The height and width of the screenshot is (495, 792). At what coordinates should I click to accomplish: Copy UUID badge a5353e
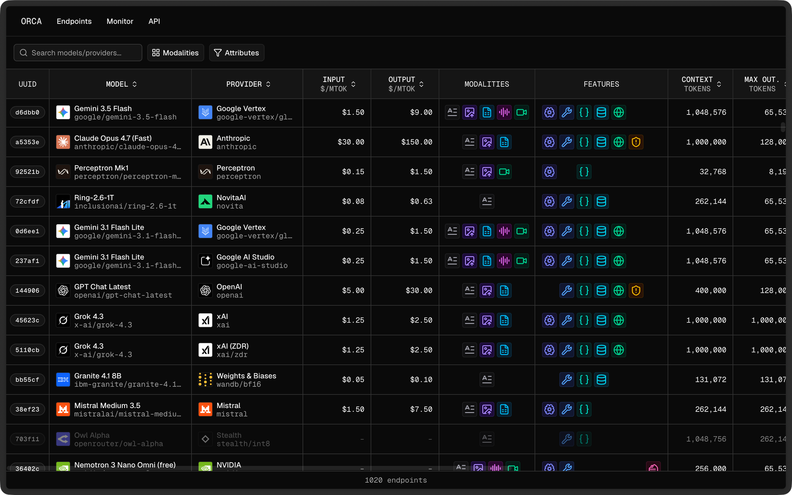[x=27, y=142]
